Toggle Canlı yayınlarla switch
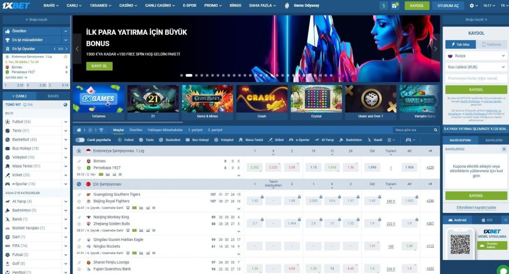The image size is (509, 274). point(80,140)
